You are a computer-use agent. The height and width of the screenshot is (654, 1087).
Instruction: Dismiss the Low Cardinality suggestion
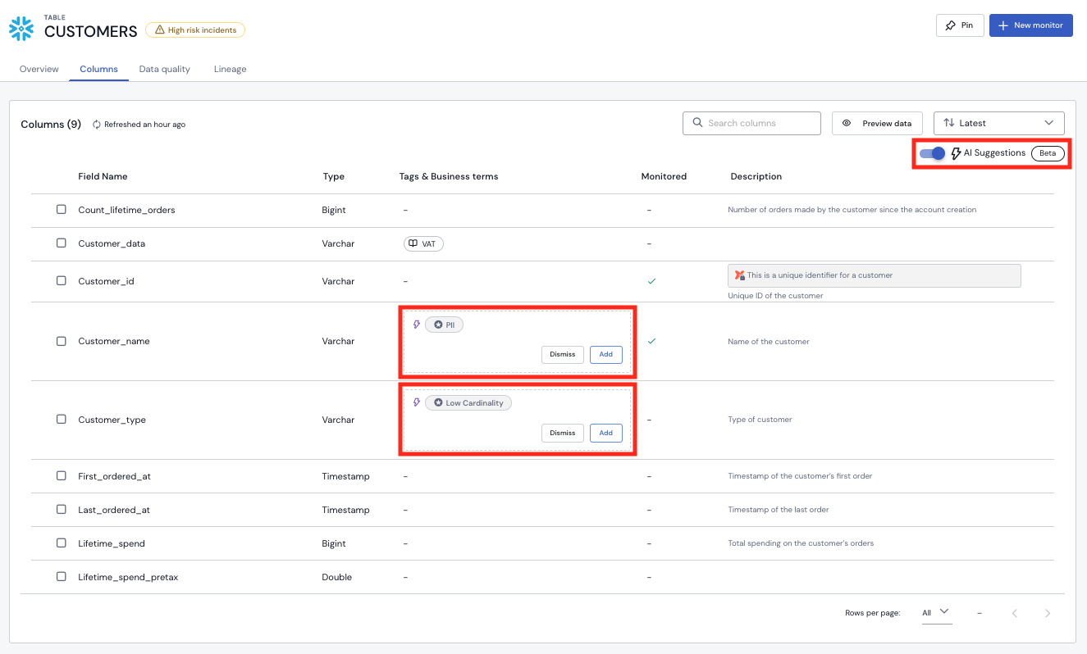coord(562,433)
